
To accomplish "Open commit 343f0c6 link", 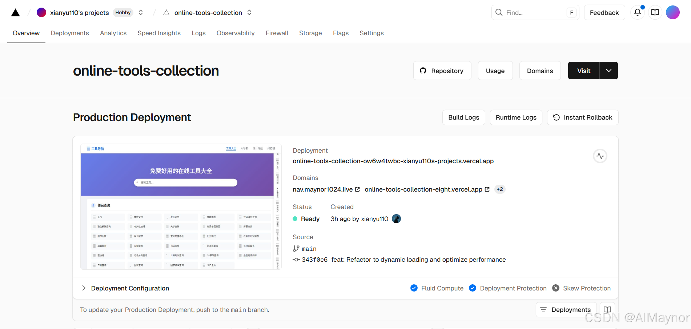I will [x=314, y=260].
